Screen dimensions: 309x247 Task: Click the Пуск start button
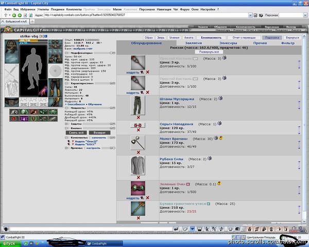tap(10, 243)
